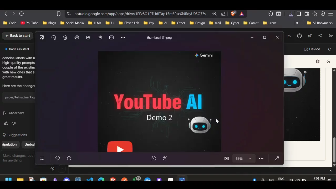Image resolution: width=336 pixels, height=189 pixels.
Task: Click the Gemini logo in the image
Action: [x=203, y=55]
